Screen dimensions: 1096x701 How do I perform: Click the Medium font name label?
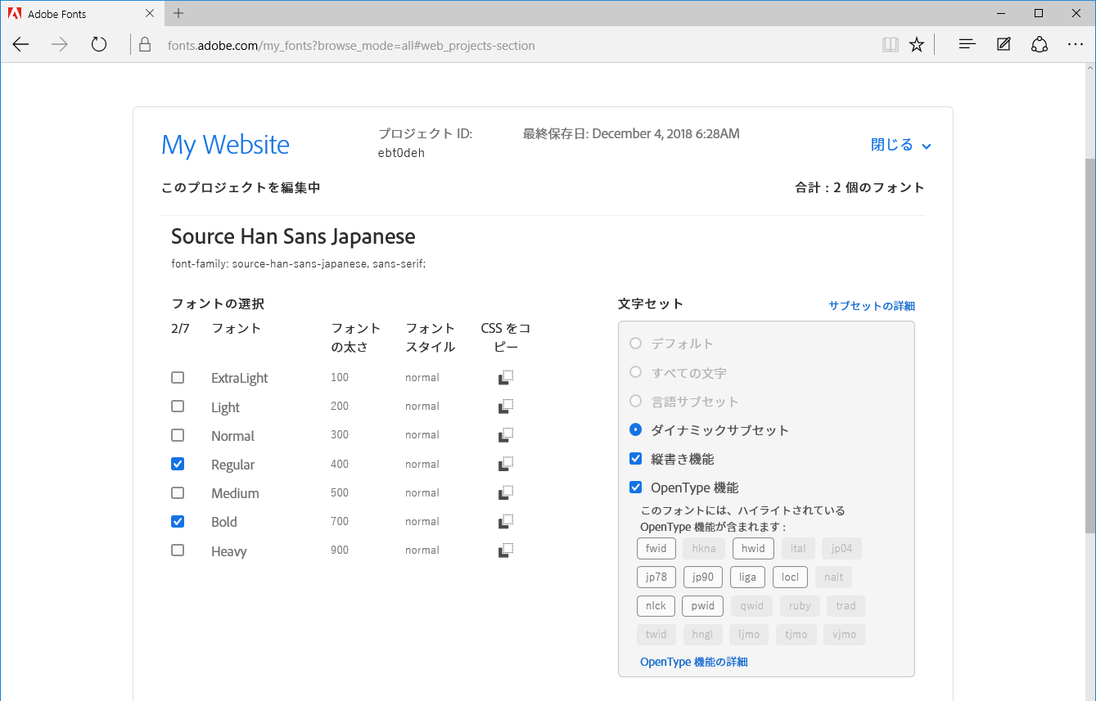point(235,493)
